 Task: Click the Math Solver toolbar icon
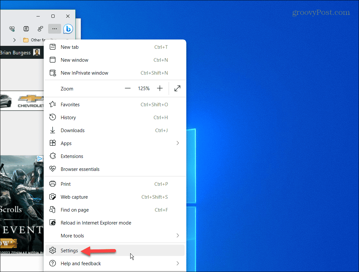26,29
